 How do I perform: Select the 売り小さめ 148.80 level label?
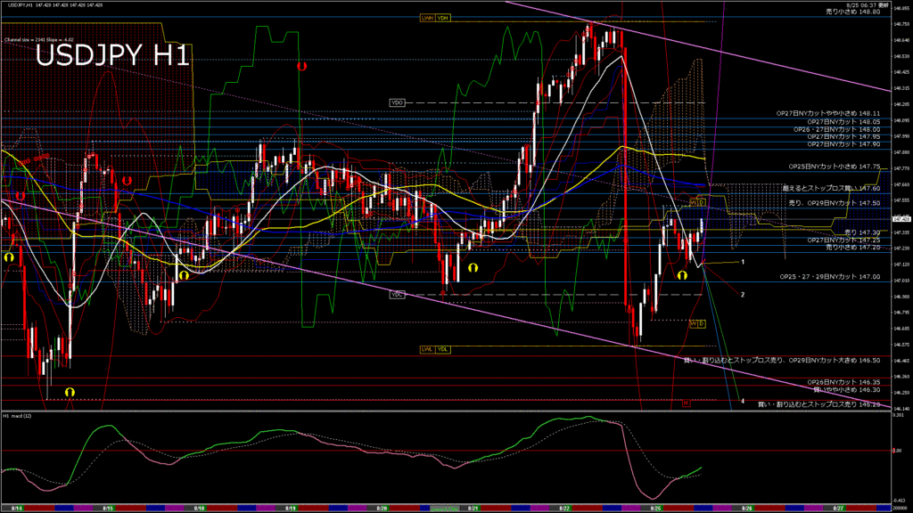854,12
